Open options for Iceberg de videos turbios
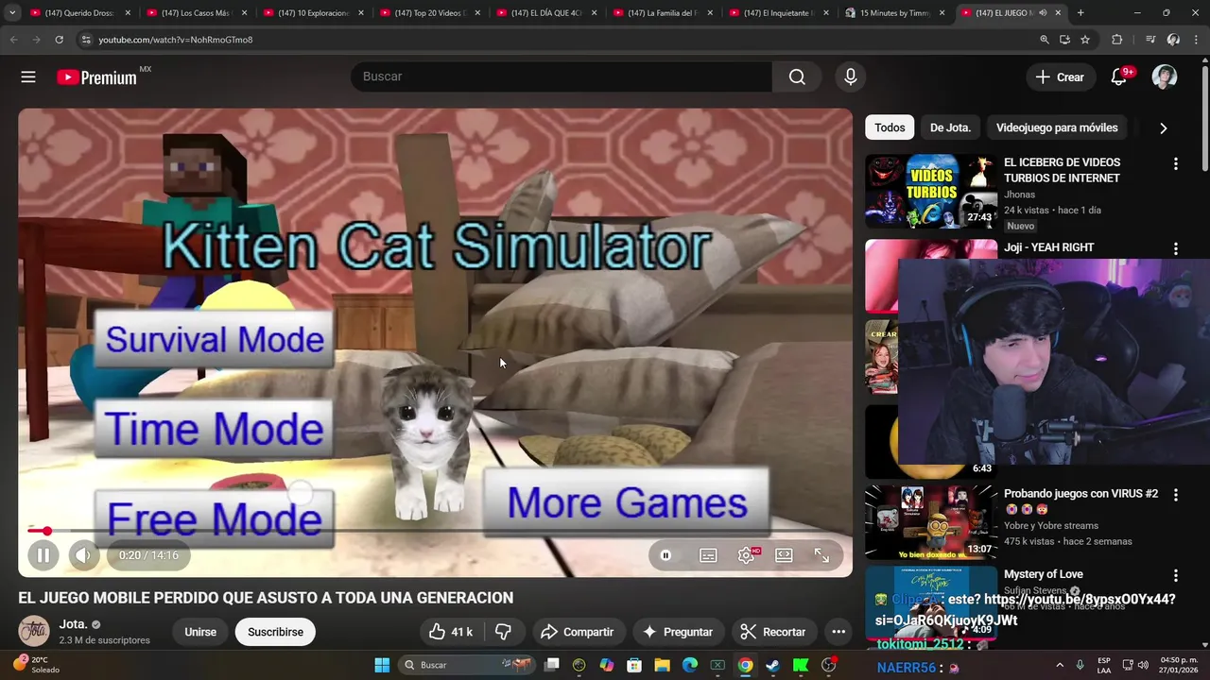Image resolution: width=1210 pixels, height=680 pixels. pos(1176,164)
